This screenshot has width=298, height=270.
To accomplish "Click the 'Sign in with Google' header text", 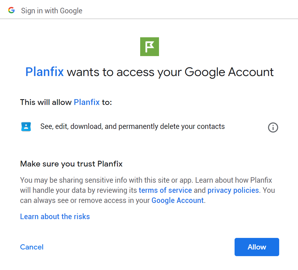I will (52, 11).
